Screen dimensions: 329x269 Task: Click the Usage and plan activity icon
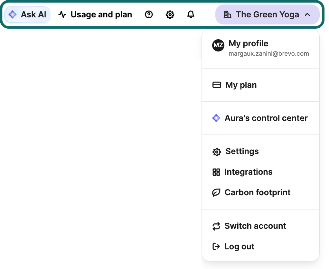[x=62, y=14]
